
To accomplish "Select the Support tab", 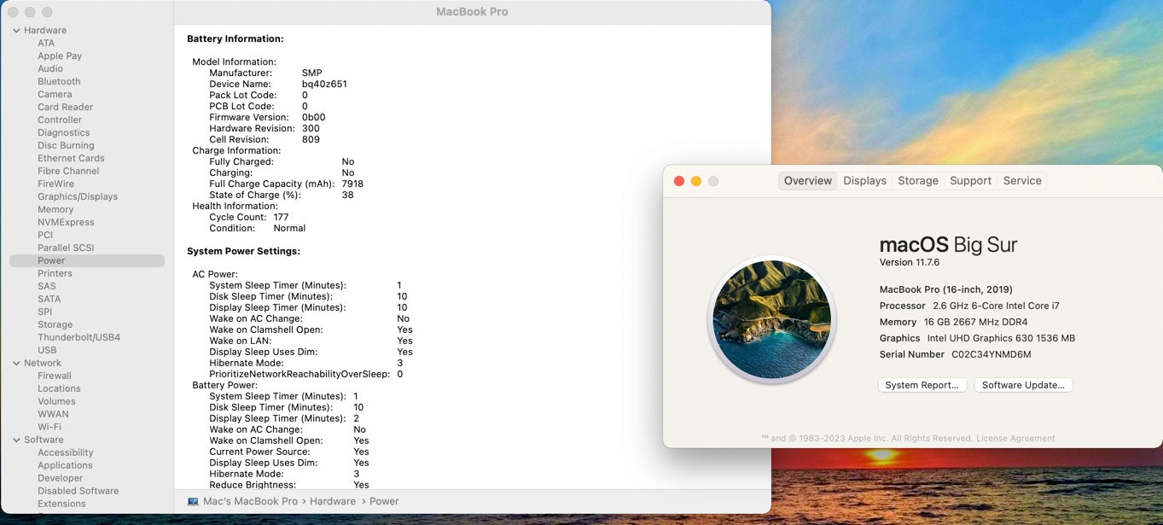I will tap(970, 181).
